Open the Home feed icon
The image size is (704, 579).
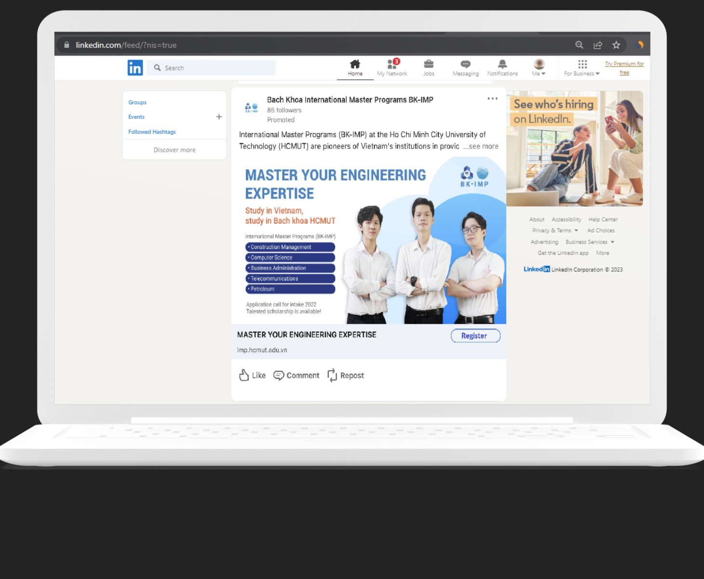click(355, 65)
